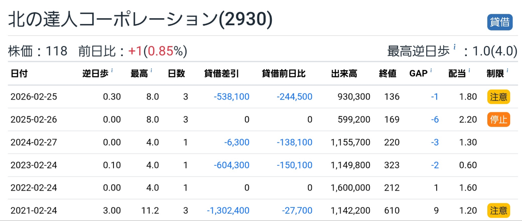522x221 pixels.
Task: Click the 注意 badge in the 2026-02-25 row
Action: [x=498, y=97]
